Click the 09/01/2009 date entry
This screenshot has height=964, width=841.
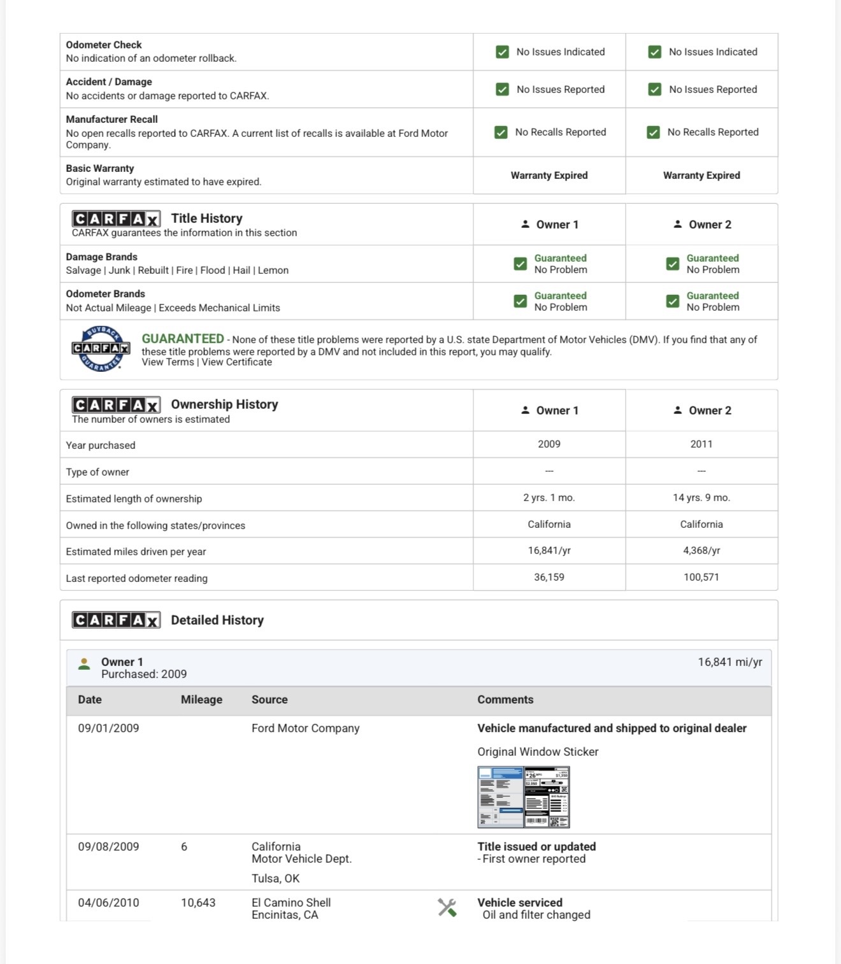(108, 728)
